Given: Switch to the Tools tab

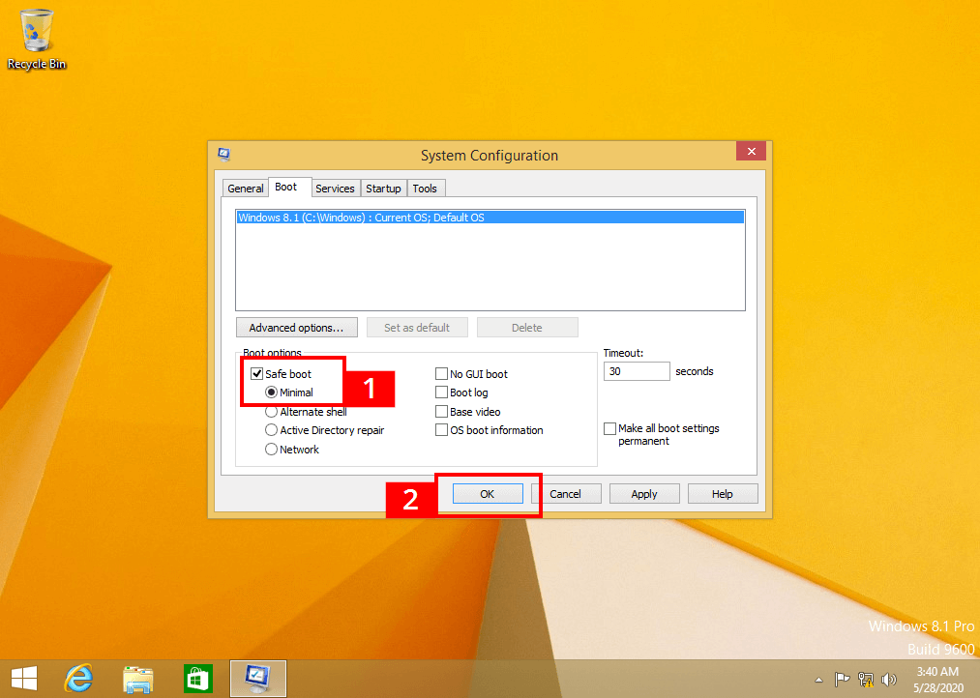Looking at the screenshot, I should pos(425,189).
